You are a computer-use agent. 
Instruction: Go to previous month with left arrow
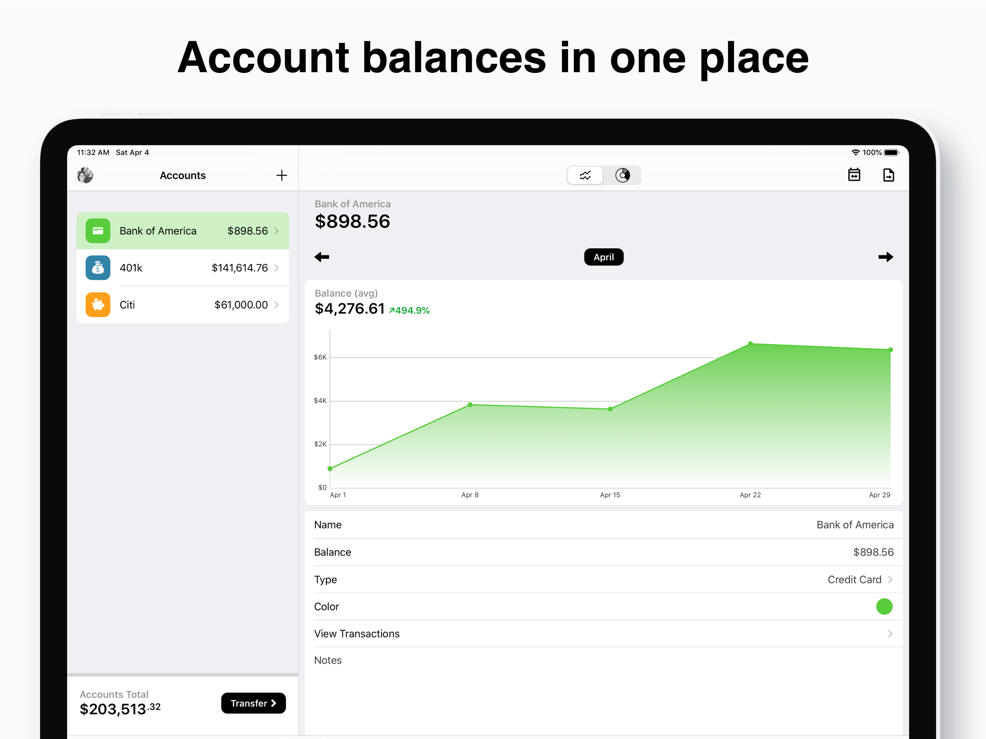[x=322, y=257]
